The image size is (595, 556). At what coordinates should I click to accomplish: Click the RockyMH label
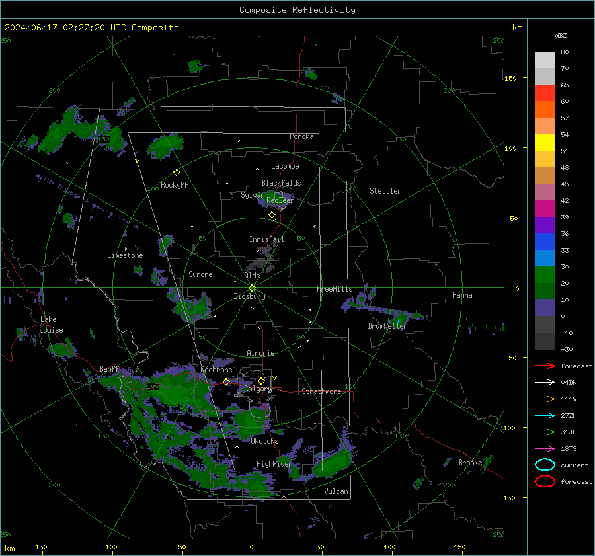click(175, 185)
